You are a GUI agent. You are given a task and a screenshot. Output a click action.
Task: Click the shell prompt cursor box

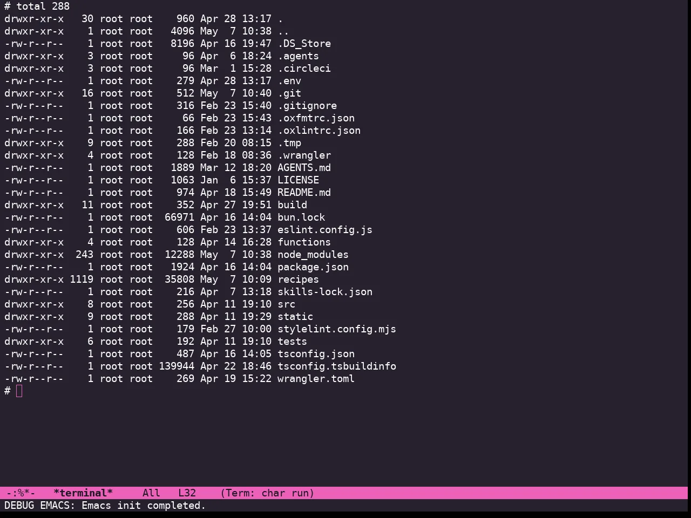point(19,391)
